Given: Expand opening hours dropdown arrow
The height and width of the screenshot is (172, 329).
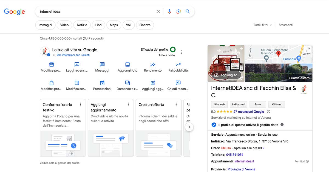Looking at the screenshot, I should pos(263,148).
